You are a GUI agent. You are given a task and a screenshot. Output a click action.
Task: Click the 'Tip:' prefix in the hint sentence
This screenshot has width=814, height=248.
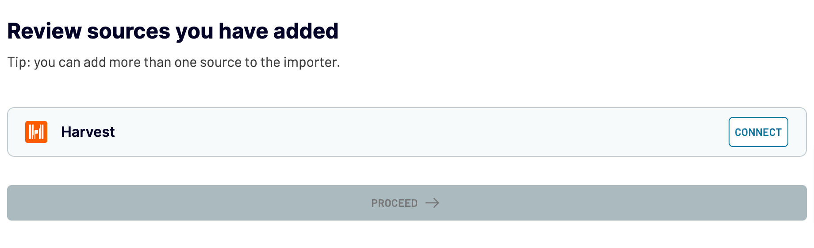point(19,62)
